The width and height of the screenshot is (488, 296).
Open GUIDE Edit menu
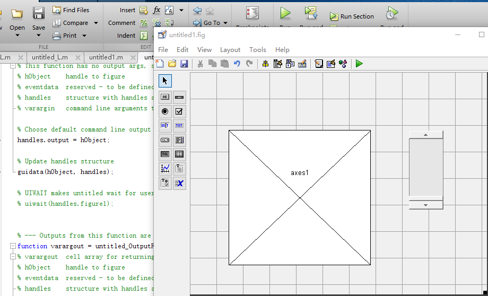pos(182,50)
